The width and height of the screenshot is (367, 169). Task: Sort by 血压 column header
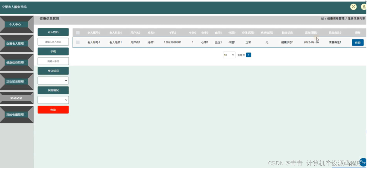pyautogui.click(x=218, y=33)
